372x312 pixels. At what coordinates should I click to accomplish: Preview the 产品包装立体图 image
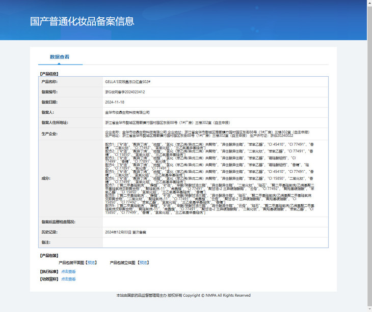pos(144,263)
